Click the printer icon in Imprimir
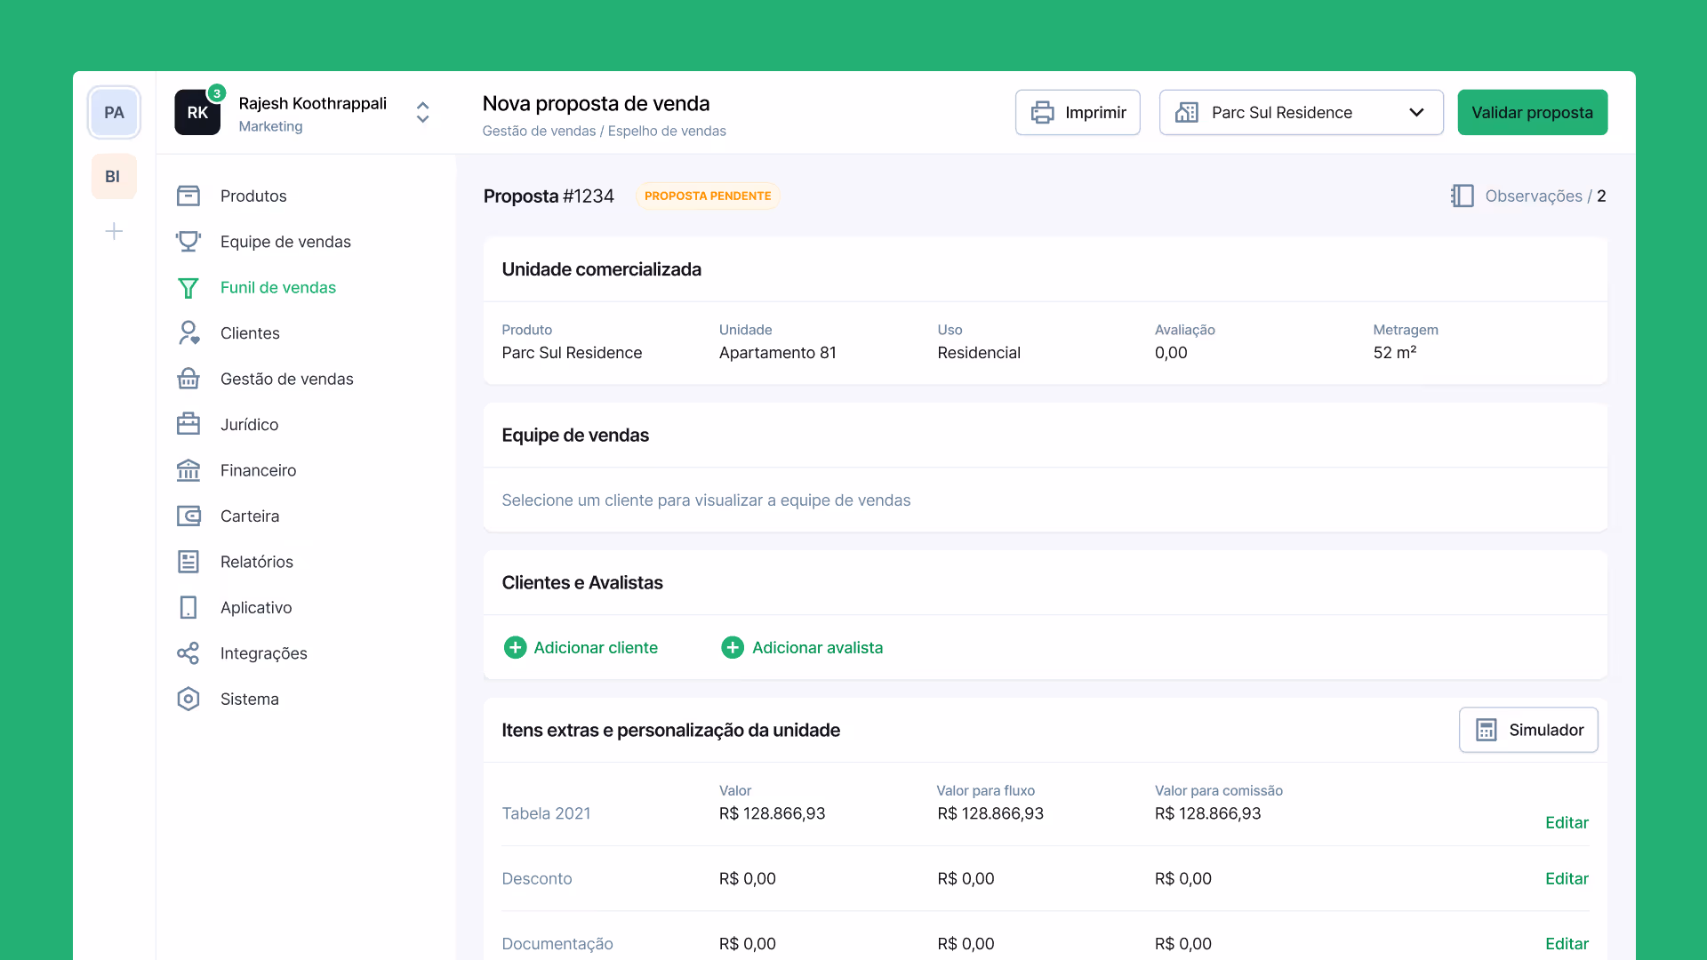This screenshot has width=1707, height=960. pyautogui.click(x=1042, y=113)
